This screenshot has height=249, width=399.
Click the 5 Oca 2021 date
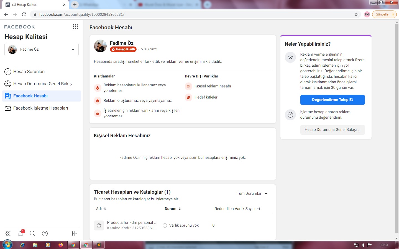(x=149, y=49)
